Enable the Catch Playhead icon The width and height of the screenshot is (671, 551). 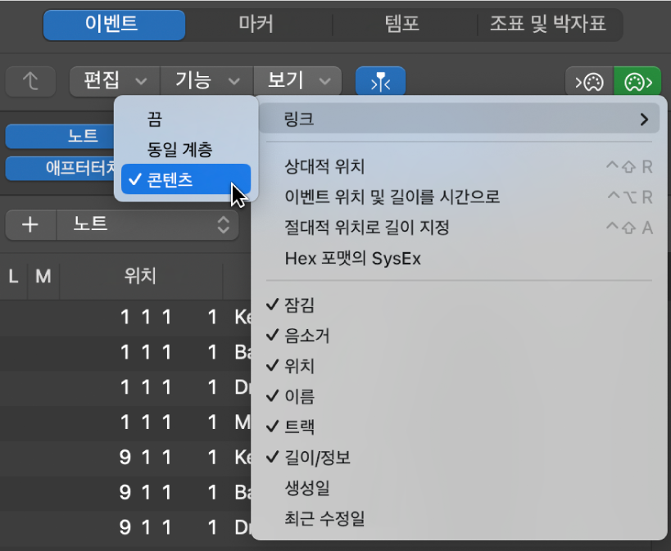coord(379,81)
